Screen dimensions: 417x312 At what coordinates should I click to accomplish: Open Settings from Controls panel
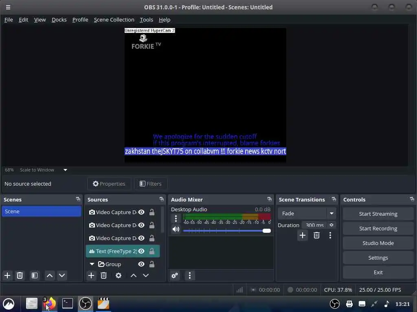click(x=378, y=258)
